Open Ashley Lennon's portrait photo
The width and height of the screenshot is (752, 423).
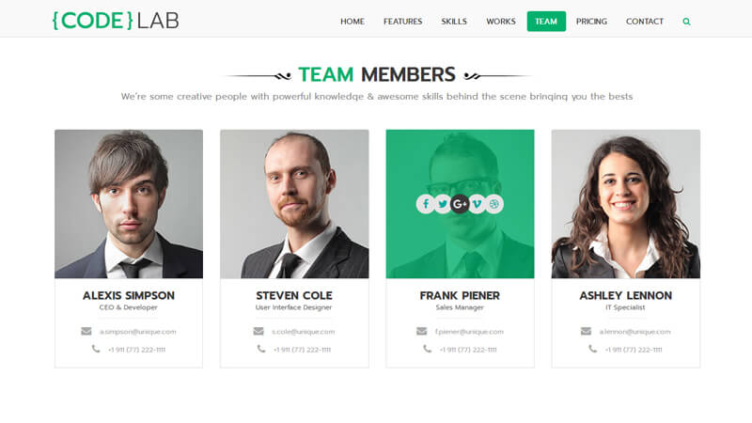[x=625, y=204]
